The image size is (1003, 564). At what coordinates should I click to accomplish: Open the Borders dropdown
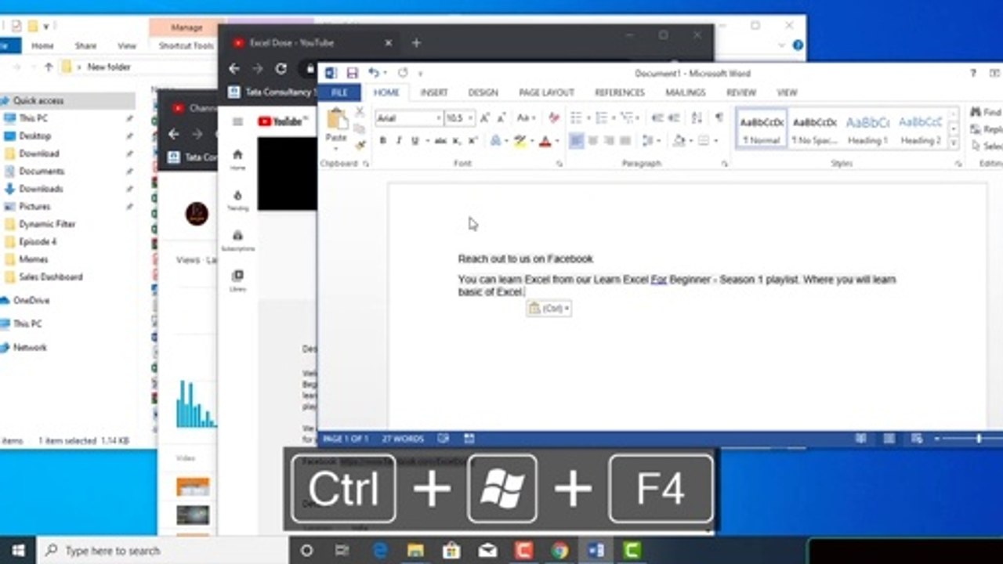click(715, 141)
